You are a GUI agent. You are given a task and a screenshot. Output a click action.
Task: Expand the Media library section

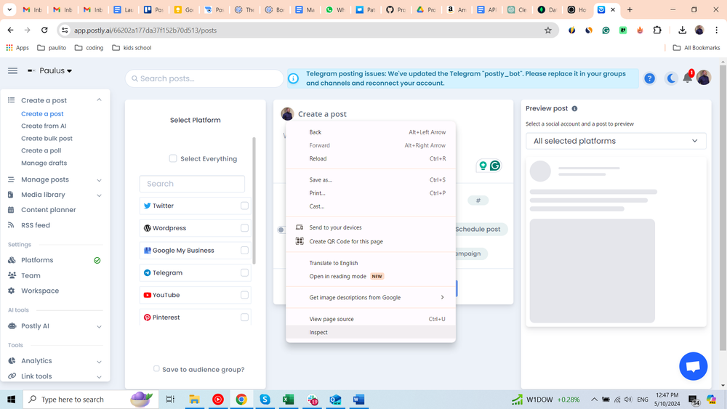point(99,195)
